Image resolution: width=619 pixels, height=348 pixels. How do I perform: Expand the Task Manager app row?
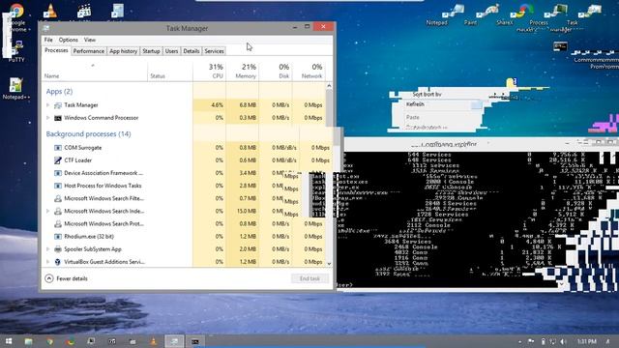[x=48, y=105]
